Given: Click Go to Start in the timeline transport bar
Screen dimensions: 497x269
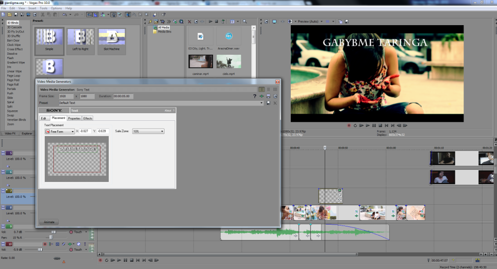Looking at the screenshot, I should click(138, 260).
